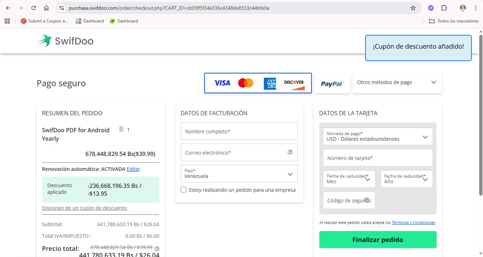Click the Subtotal amount $26.04
Image resolution: width=483 pixels, height=257 pixels.
click(x=152, y=224)
